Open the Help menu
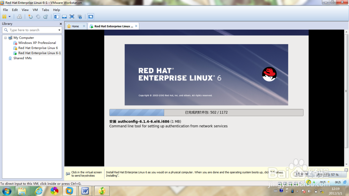Viewport: 349px width, 196px height. pos(57,10)
